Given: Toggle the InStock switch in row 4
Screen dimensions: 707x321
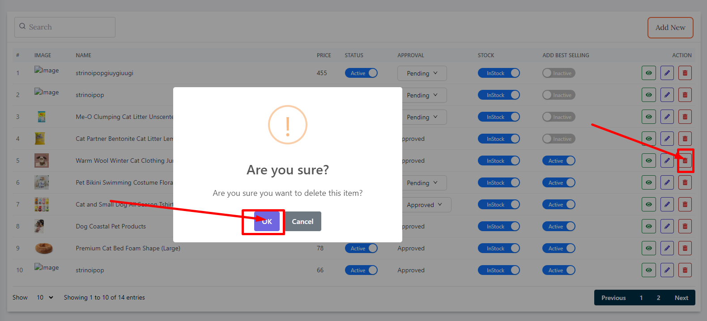Looking at the screenshot, I should [x=498, y=139].
